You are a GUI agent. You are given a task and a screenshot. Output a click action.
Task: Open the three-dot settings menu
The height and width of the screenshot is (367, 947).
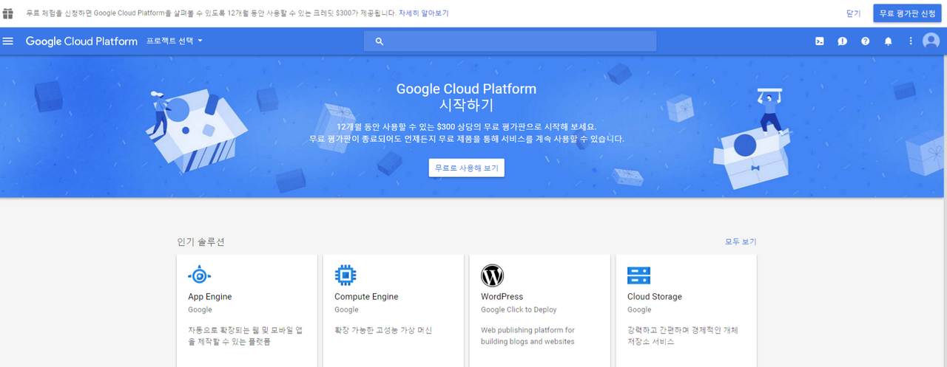[x=911, y=41]
